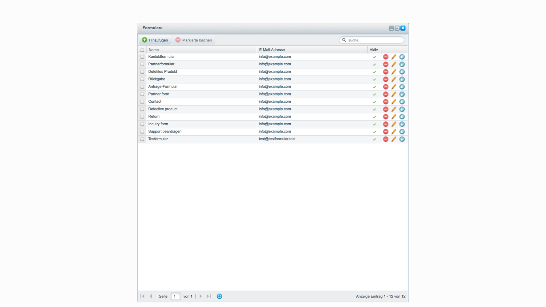
Task: Add a new form with Hinzufügen
Action: [x=155, y=40]
